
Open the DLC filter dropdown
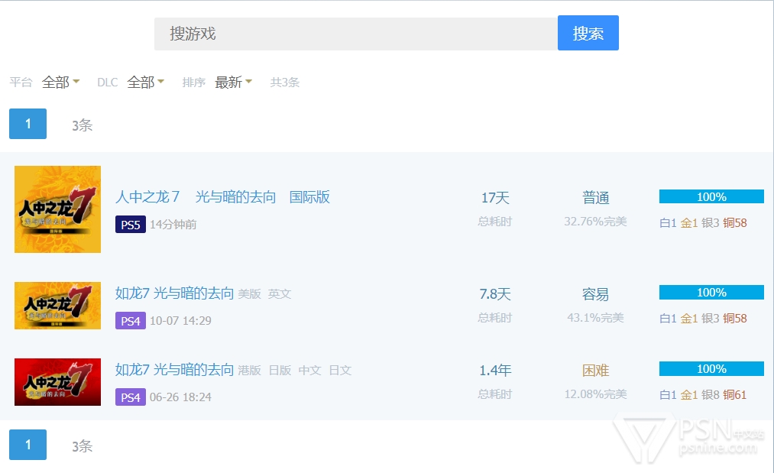(x=145, y=83)
